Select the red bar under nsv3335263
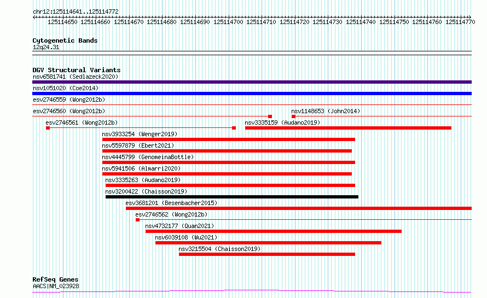Image resolution: width=487 pixels, height=298 pixels. (230, 185)
